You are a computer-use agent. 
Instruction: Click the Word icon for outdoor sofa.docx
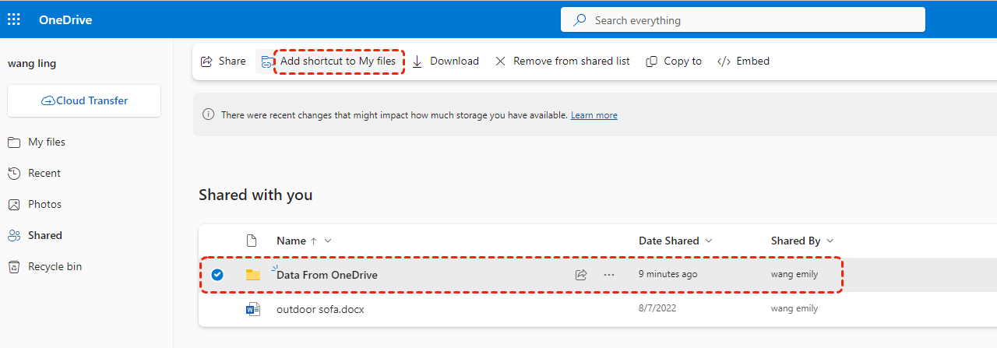[252, 309]
